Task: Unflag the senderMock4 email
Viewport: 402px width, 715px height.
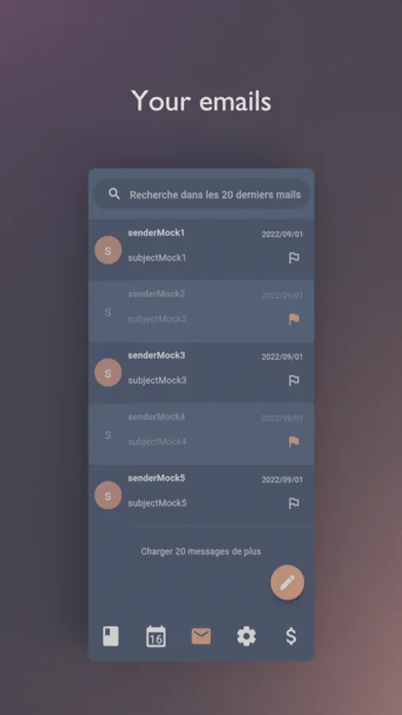Action: tap(294, 442)
